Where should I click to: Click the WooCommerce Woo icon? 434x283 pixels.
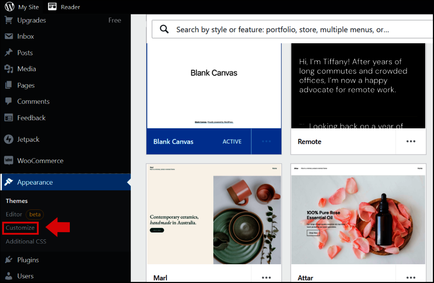pyautogui.click(x=9, y=160)
